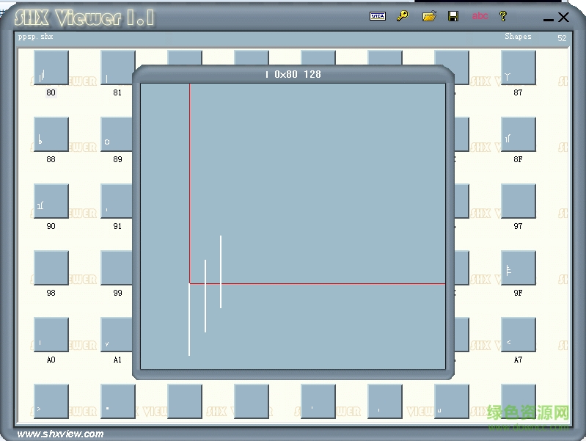
Task: Select the shape thumbnail labeled 98
Action: point(51,268)
